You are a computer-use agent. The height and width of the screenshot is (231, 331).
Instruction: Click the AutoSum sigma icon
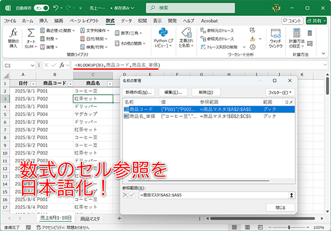point(31,33)
